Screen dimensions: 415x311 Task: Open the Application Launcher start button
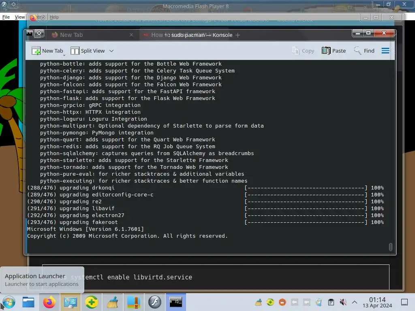coord(8,302)
